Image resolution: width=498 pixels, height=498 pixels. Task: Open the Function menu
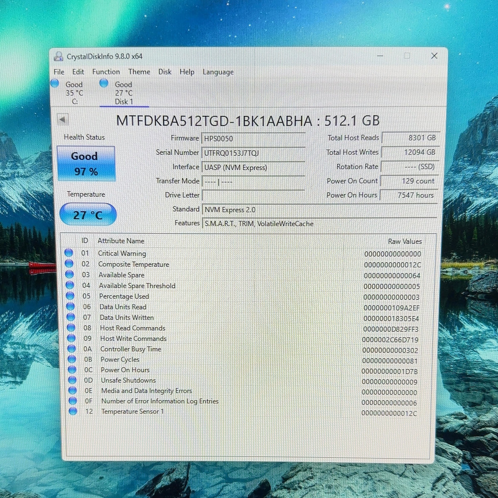pyautogui.click(x=106, y=72)
